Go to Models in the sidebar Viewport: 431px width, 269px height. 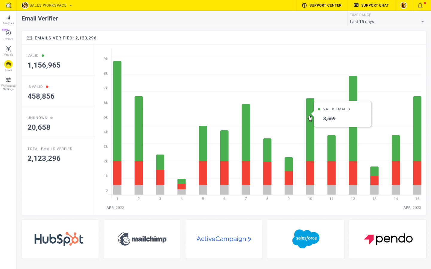[8, 49]
